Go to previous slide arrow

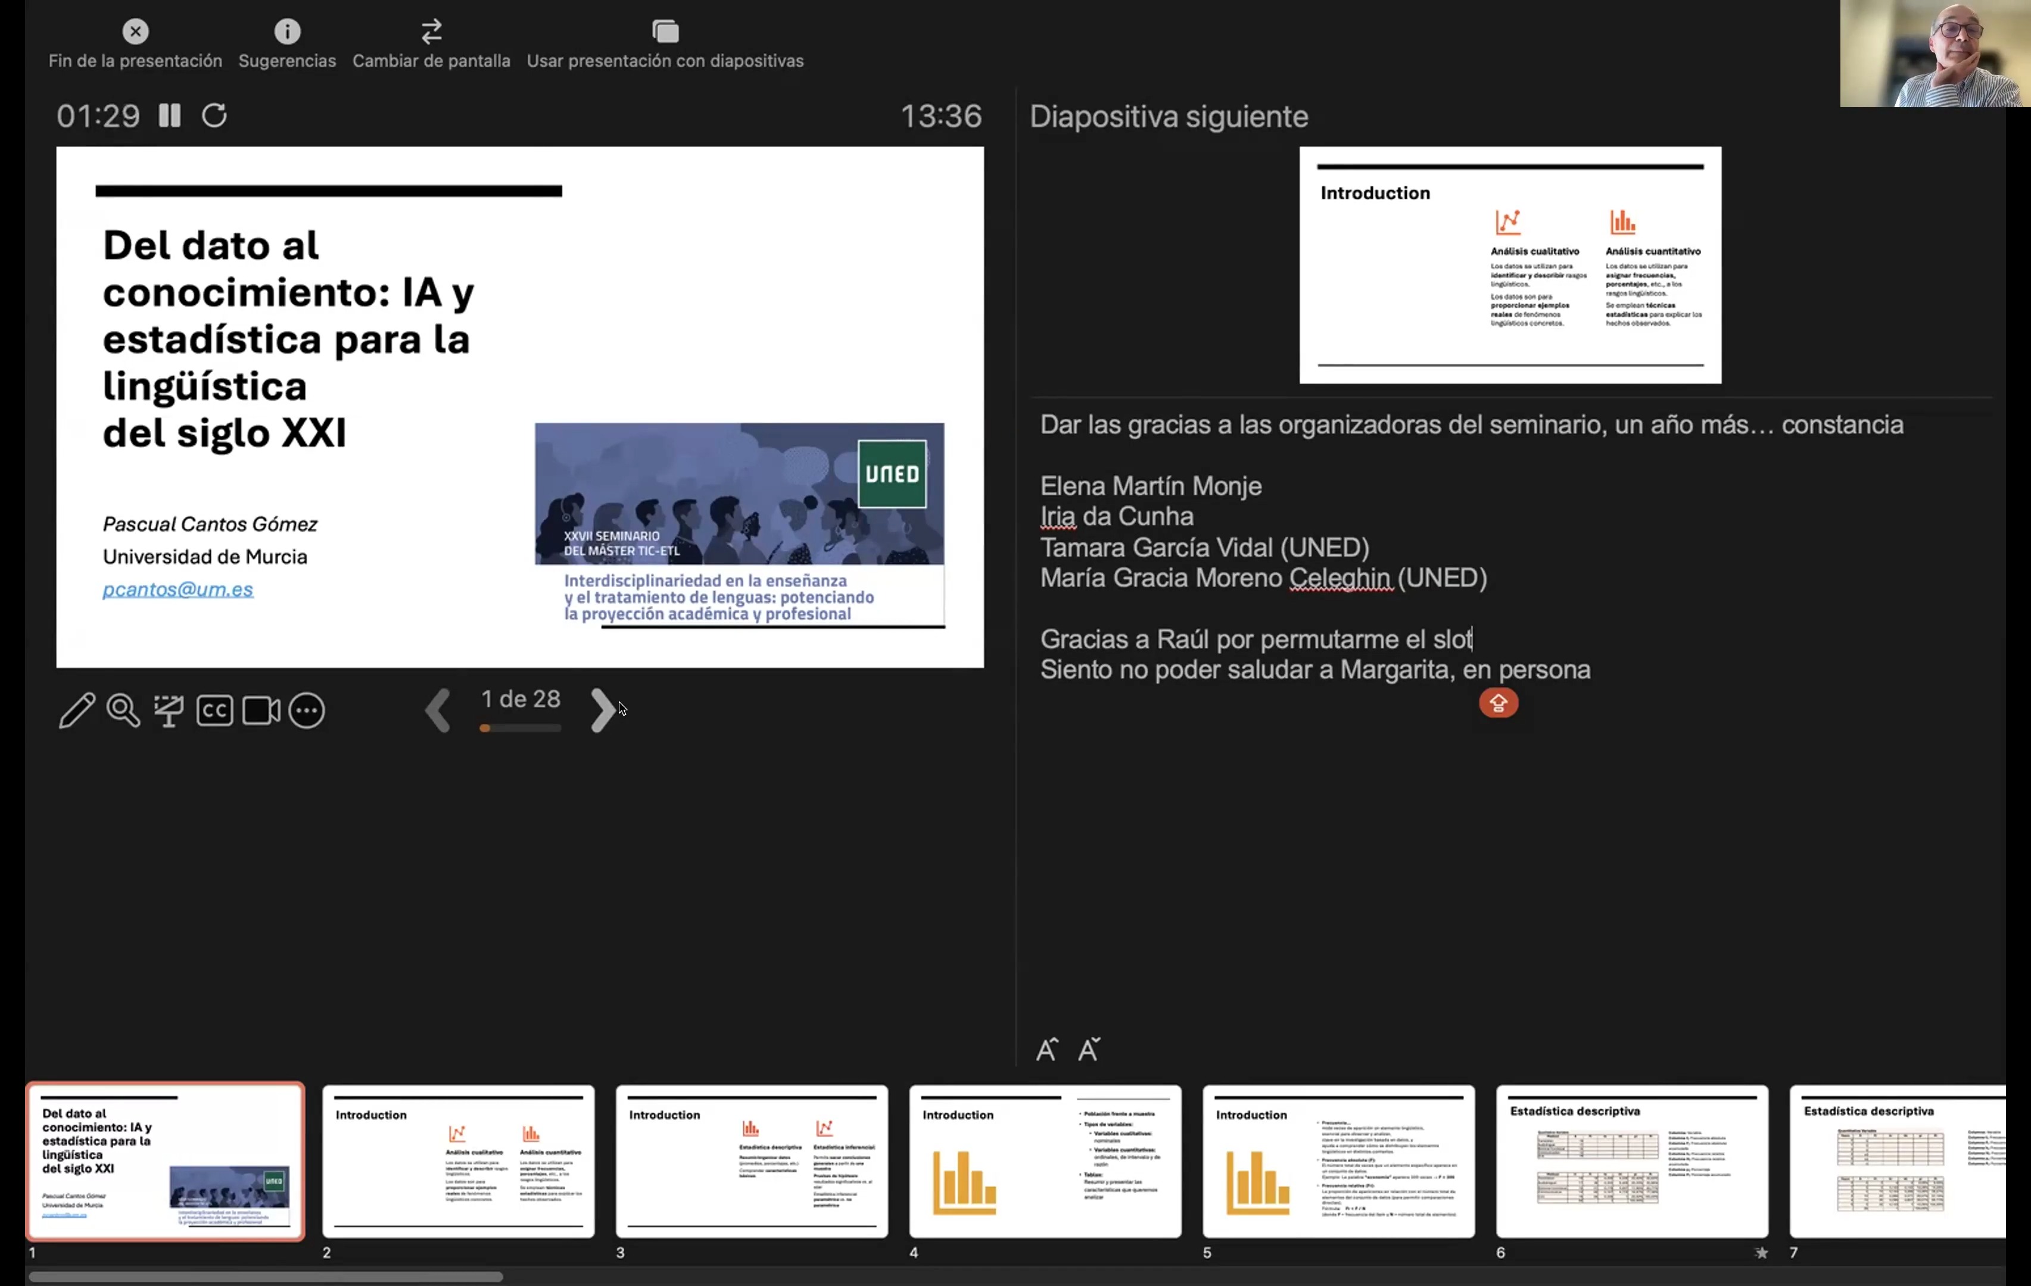coord(438,710)
